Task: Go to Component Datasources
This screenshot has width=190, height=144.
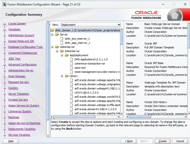Action: [23, 53]
